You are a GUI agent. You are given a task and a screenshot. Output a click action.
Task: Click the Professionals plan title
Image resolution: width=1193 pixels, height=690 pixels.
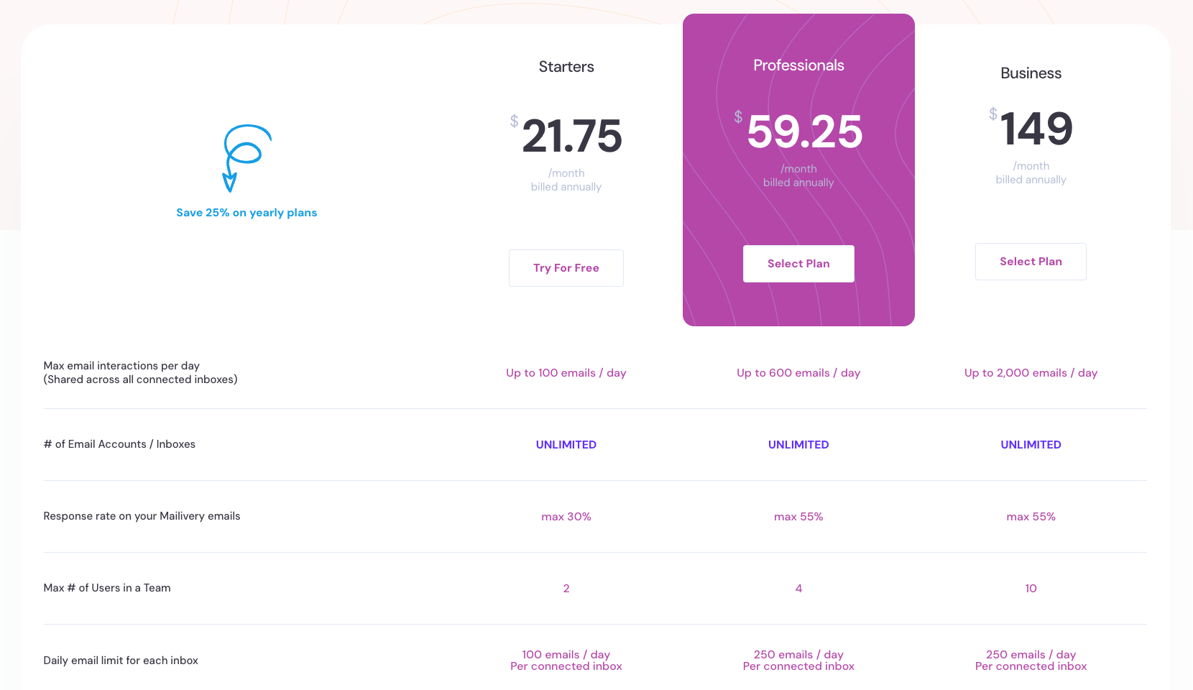(798, 65)
